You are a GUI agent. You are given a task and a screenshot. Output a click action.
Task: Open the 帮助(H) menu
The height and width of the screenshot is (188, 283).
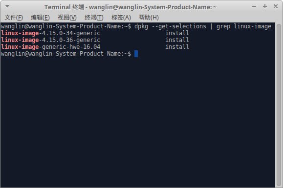149,18
